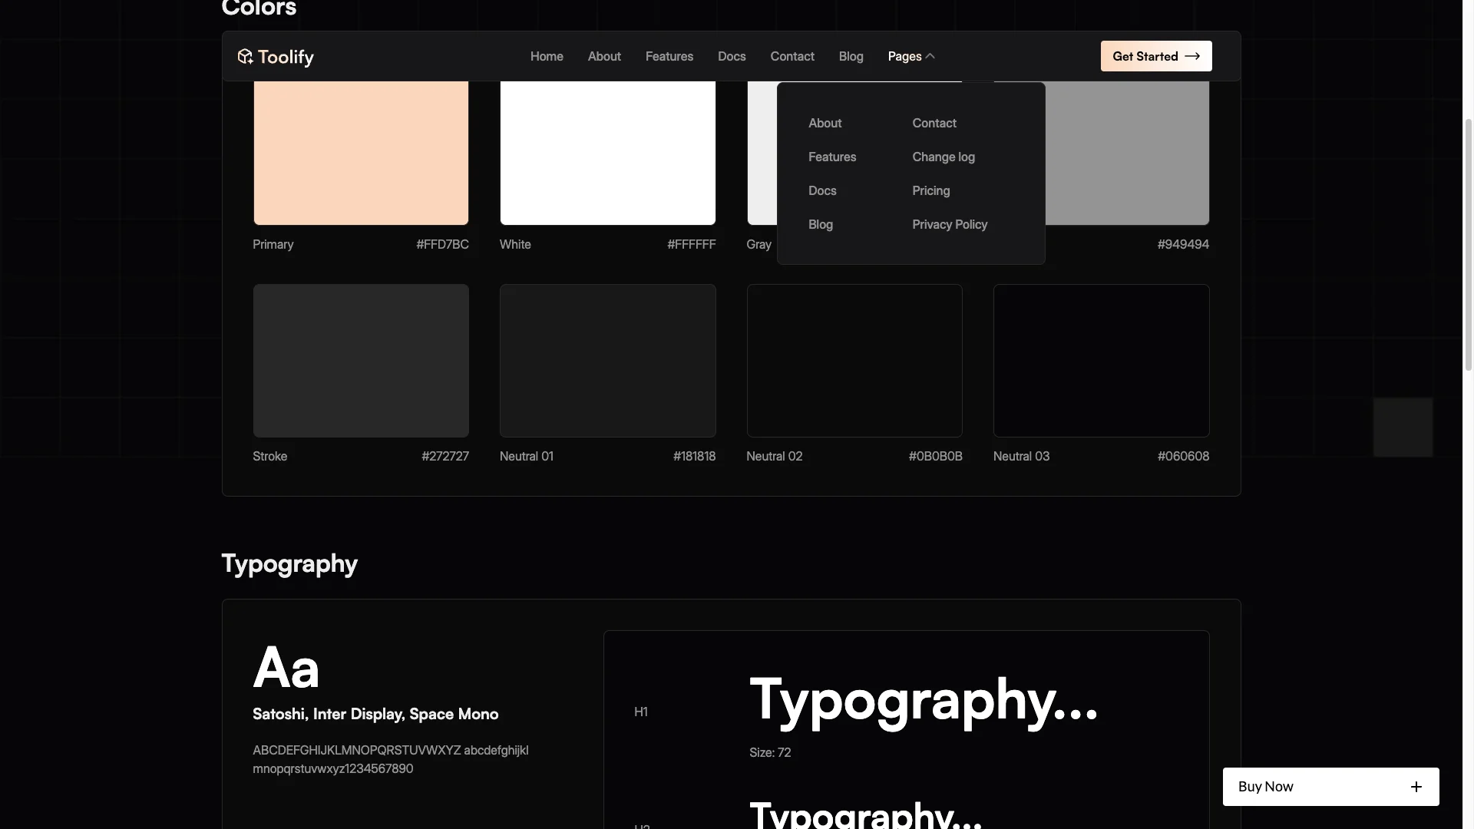Open About in the top navbar
The height and width of the screenshot is (829, 1474).
pos(604,56)
